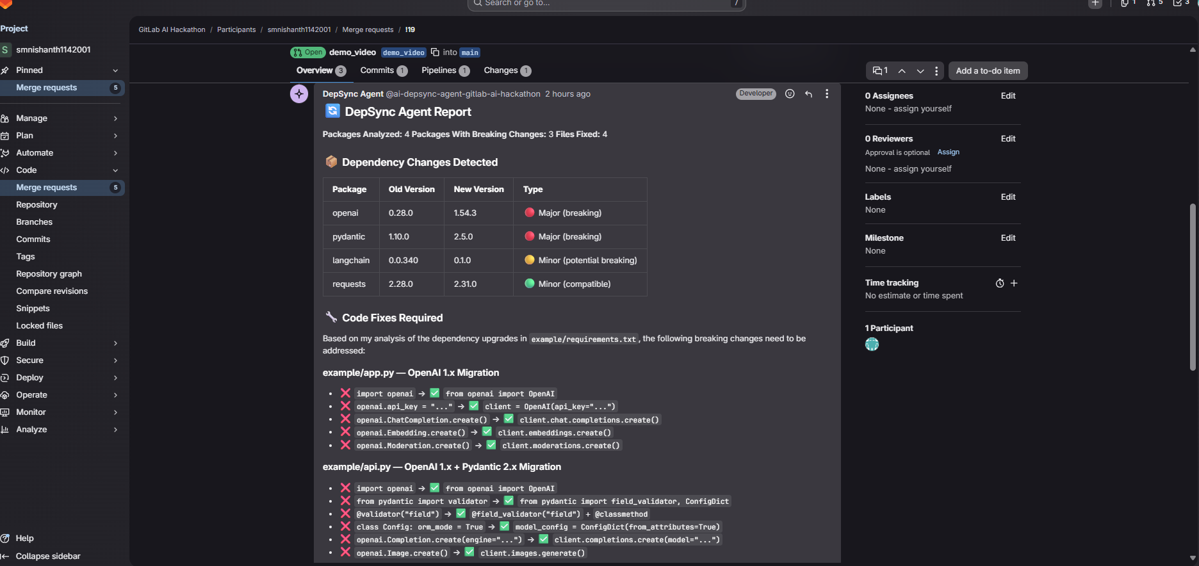Open the DepSync Agent profile link
The width and height of the screenshot is (1199, 566).
click(353, 94)
